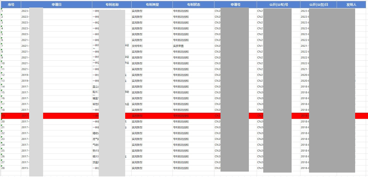This screenshot has height=178, width=368.
Task: Click 实用新型 type cell in row 9
Action: point(152,58)
